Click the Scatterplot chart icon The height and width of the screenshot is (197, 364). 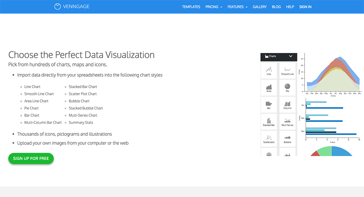(269, 138)
